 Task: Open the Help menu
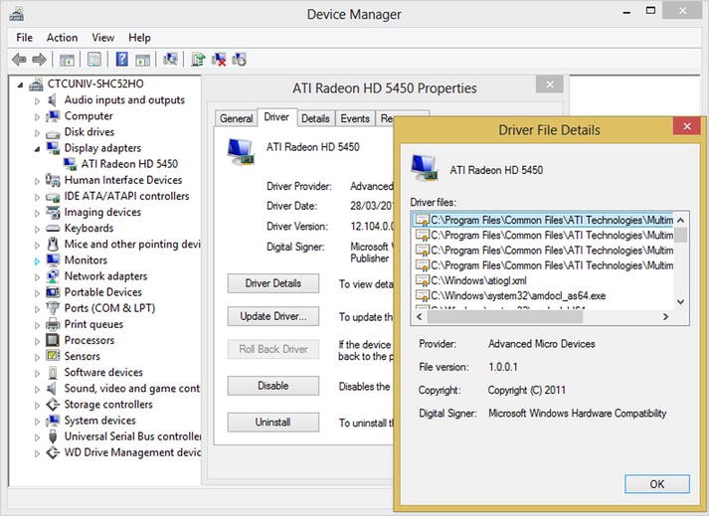tap(139, 38)
